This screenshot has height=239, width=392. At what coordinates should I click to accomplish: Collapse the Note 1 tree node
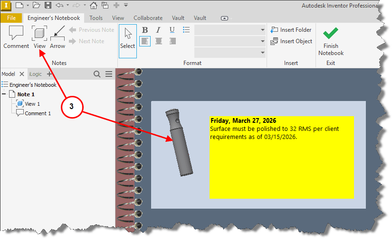(4, 94)
